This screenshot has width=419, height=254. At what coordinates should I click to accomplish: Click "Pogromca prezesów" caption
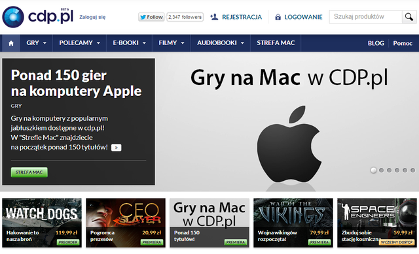[x=102, y=236]
